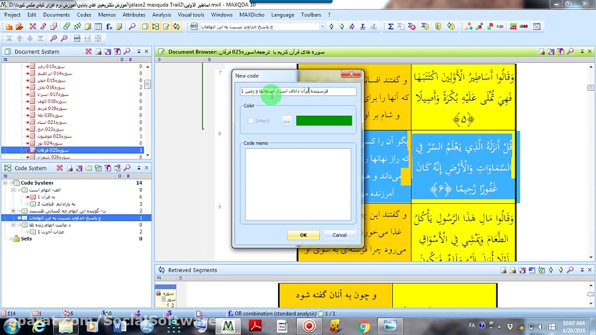This screenshot has height=335, width=596.
Task: Click the green color swatch in New code dialog
Action: [x=324, y=120]
